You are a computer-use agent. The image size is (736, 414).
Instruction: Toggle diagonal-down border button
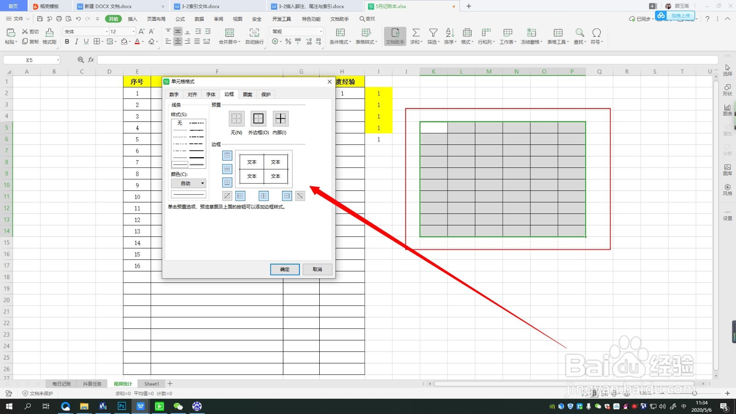click(x=300, y=196)
